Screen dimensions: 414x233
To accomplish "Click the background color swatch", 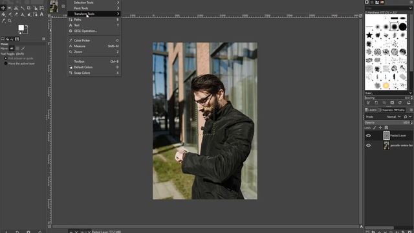I will pos(25,31).
